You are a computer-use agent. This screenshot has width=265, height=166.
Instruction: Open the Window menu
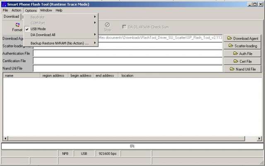tap(46, 10)
